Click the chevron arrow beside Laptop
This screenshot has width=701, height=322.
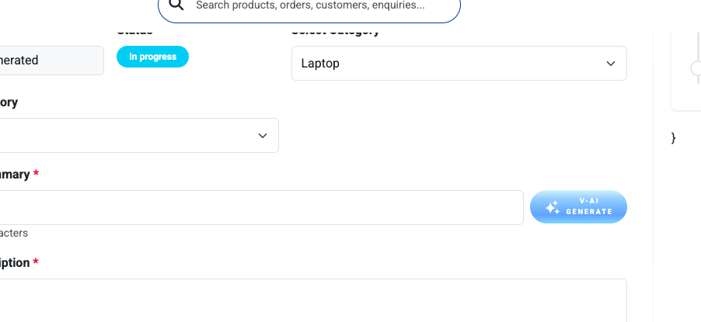click(611, 64)
